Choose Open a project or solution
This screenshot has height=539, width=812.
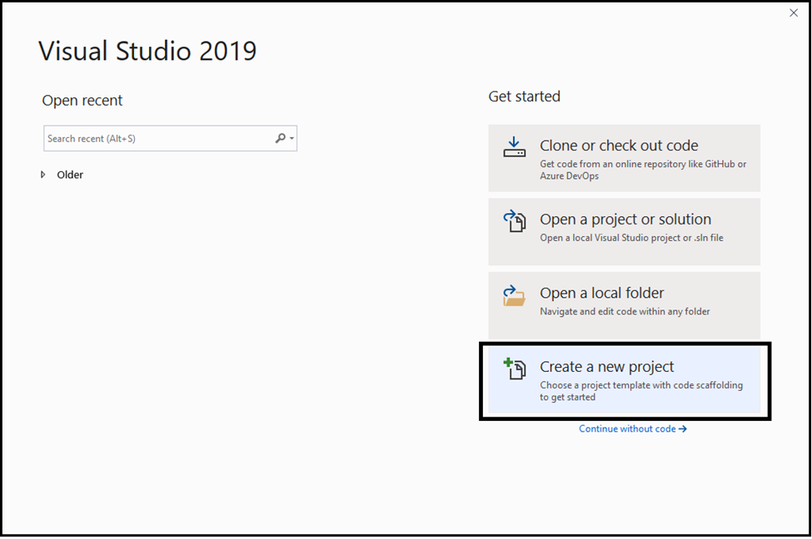coord(624,232)
